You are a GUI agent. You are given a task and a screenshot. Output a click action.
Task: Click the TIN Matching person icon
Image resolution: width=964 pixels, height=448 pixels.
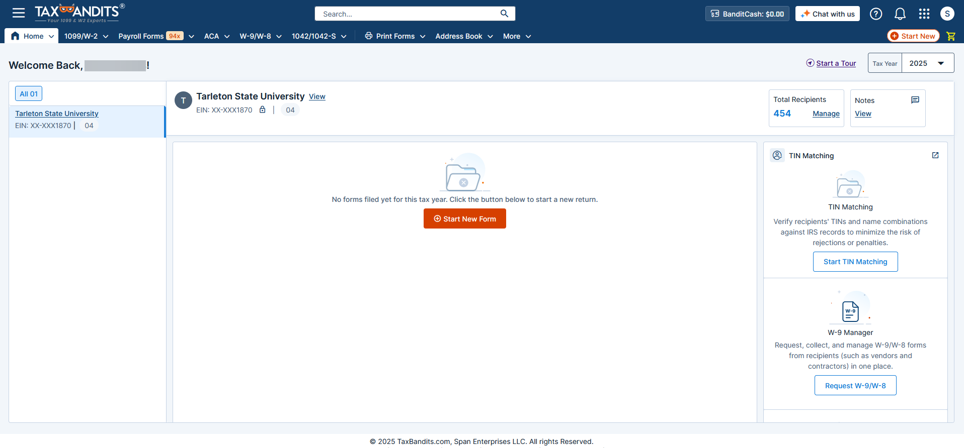tap(777, 155)
